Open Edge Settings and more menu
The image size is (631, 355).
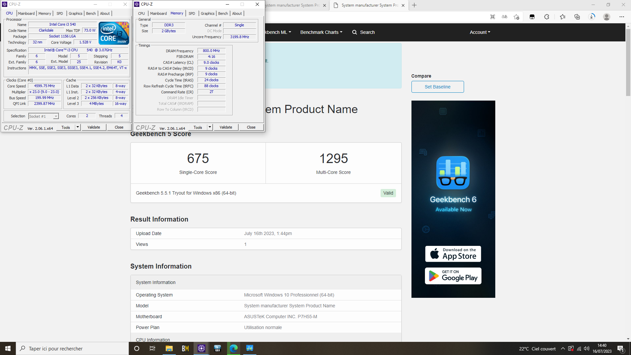click(622, 17)
